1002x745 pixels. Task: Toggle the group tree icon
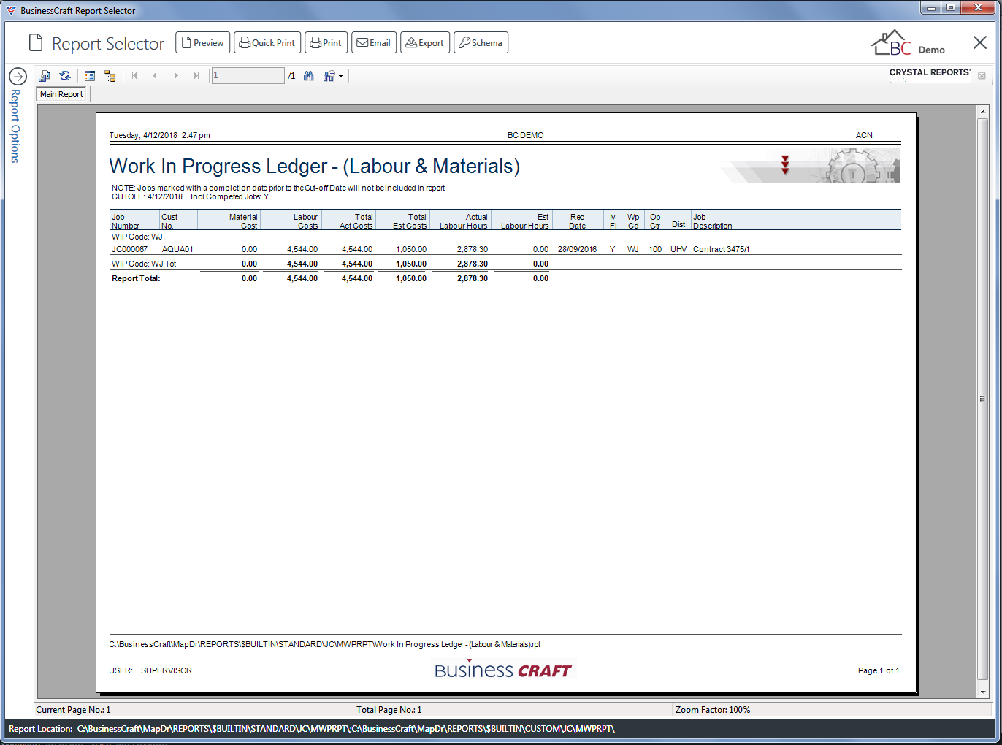(110, 76)
